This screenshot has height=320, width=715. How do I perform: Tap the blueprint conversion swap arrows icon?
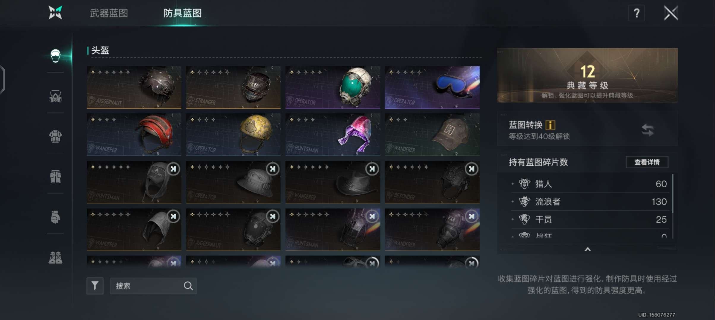pyautogui.click(x=648, y=130)
